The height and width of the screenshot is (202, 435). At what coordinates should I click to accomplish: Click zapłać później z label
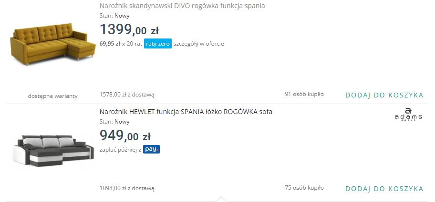click(x=120, y=150)
